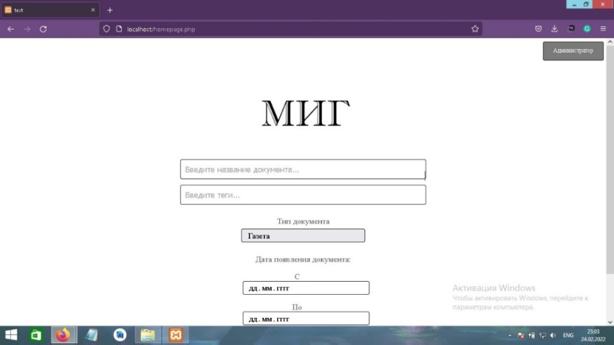The width and height of the screenshot is (614, 345).
Task: Click the Администратор button
Action: pyautogui.click(x=573, y=51)
